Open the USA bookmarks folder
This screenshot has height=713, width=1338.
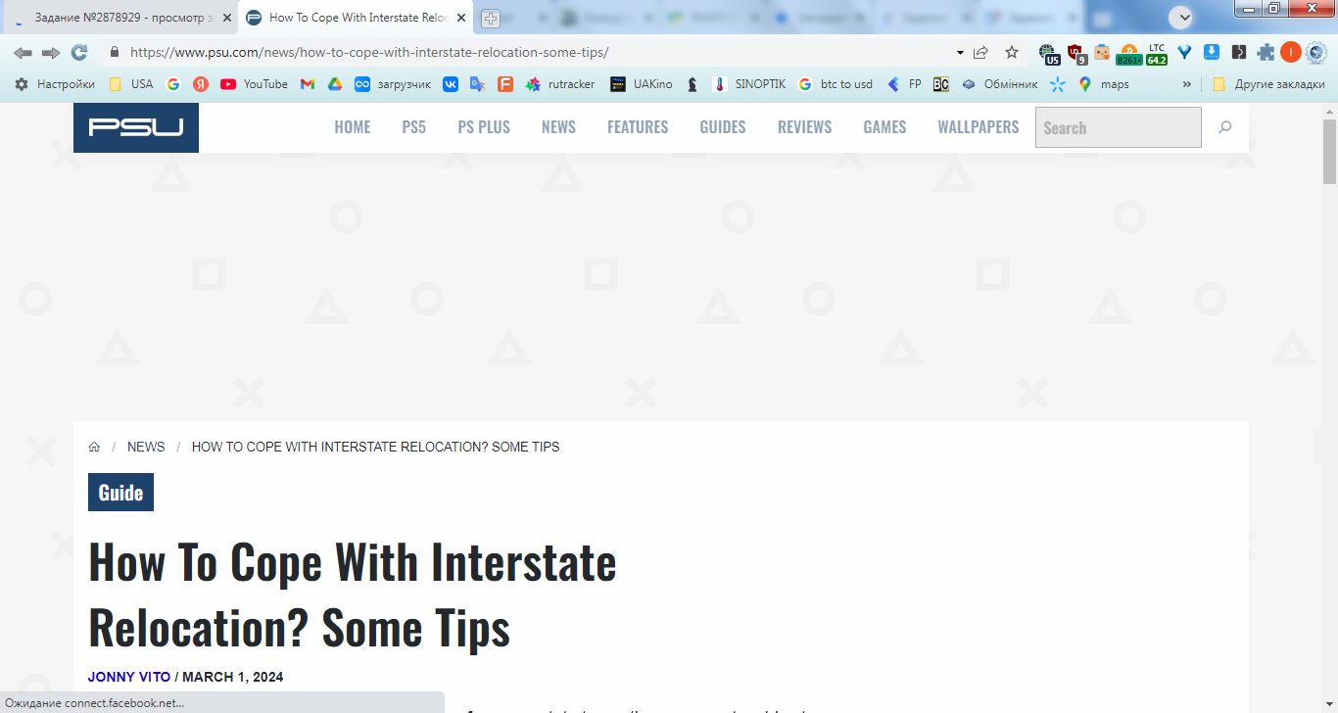pyautogui.click(x=131, y=84)
